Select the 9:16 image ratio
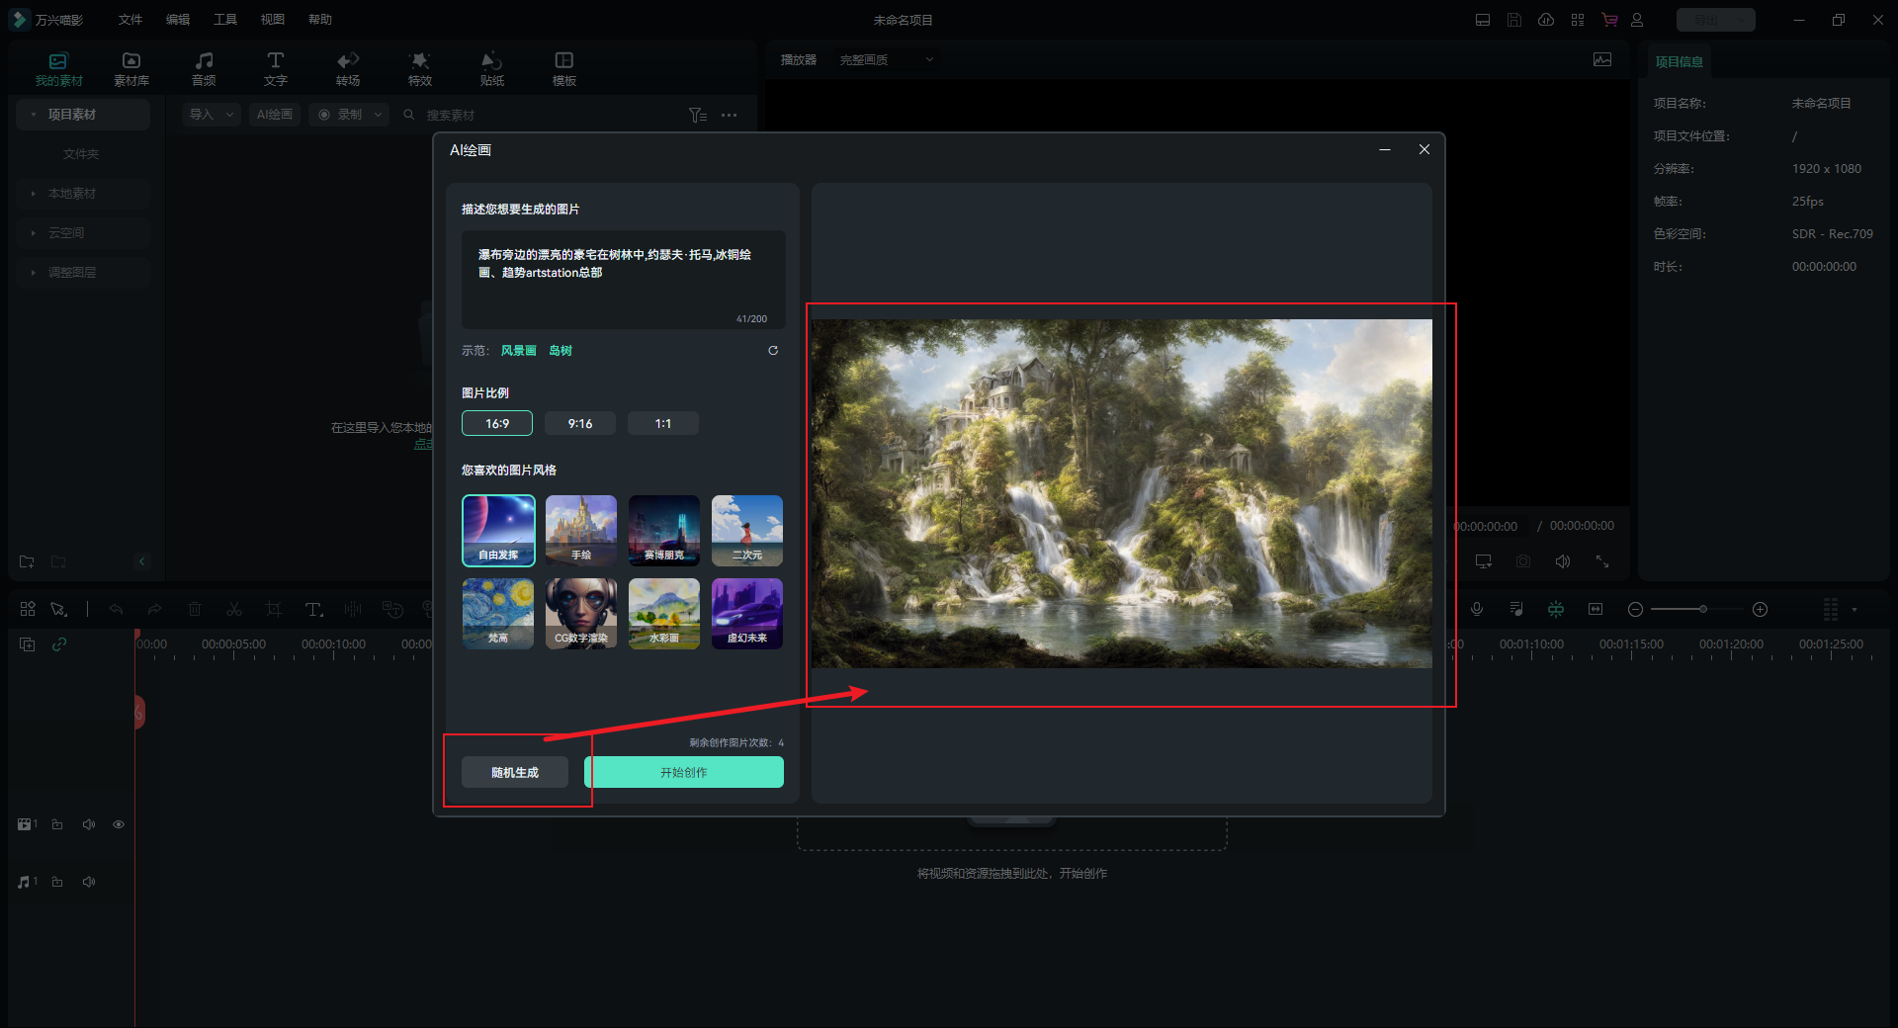The height and width of the screenshot is (1028, 1898). [x=580, y=424]
